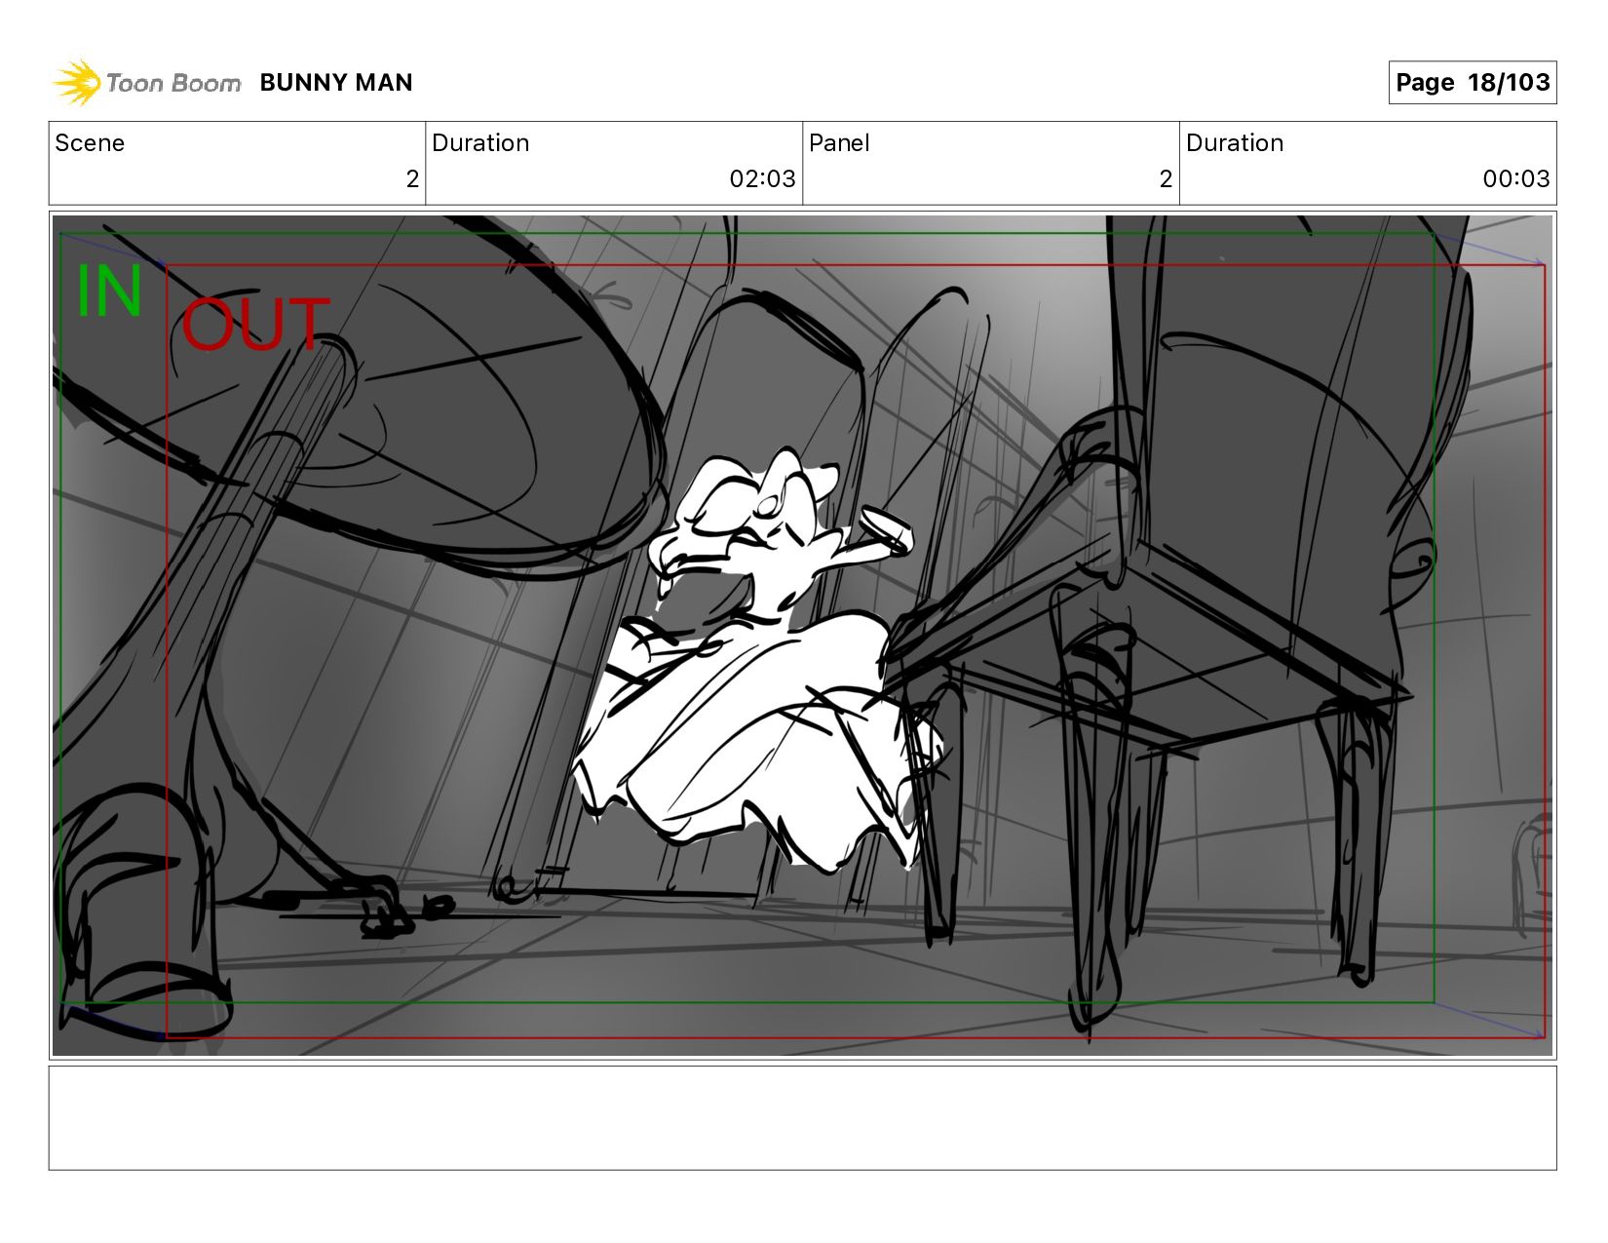Click the scene Duration value 02:03
Image resolution: width=1608 pixels, height=1243 pixels.
pos(762,178)
